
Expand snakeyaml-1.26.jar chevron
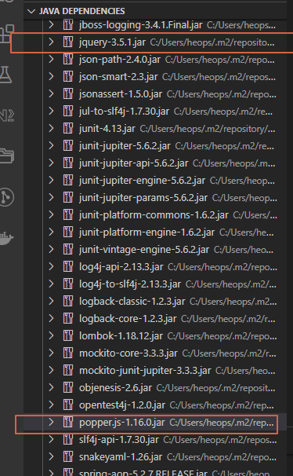pos(51,456)
